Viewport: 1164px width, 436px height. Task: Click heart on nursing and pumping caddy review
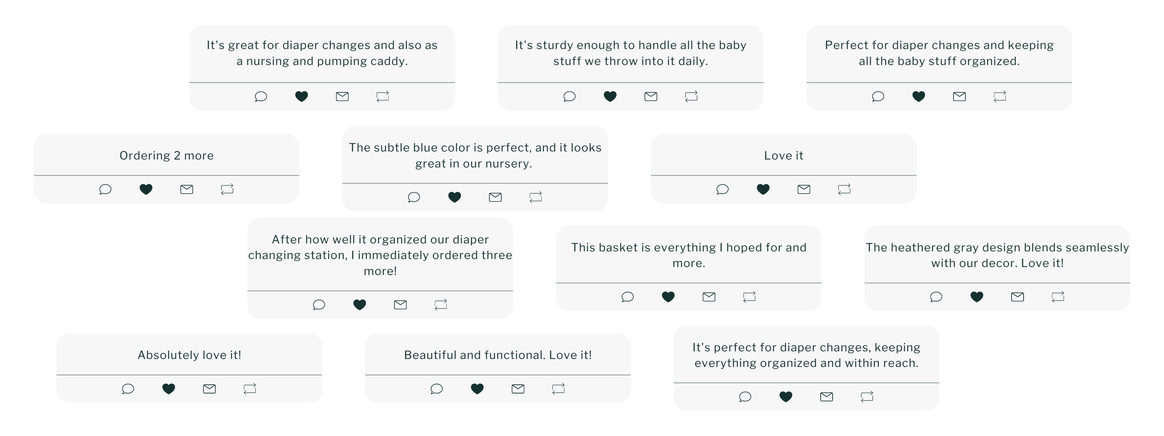pos(302,96)
